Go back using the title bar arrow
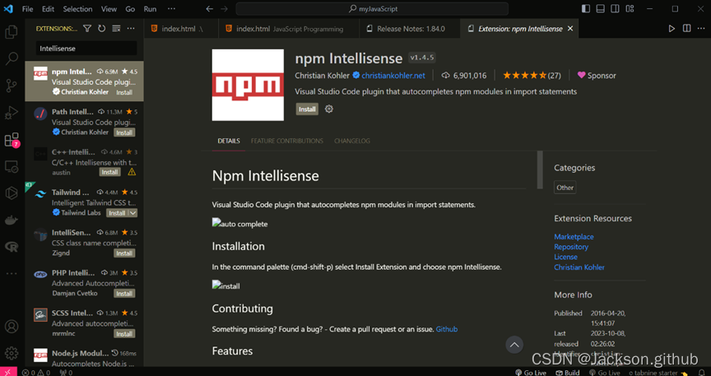Viewport: 711px width, 376px height. tap(209, 8)
